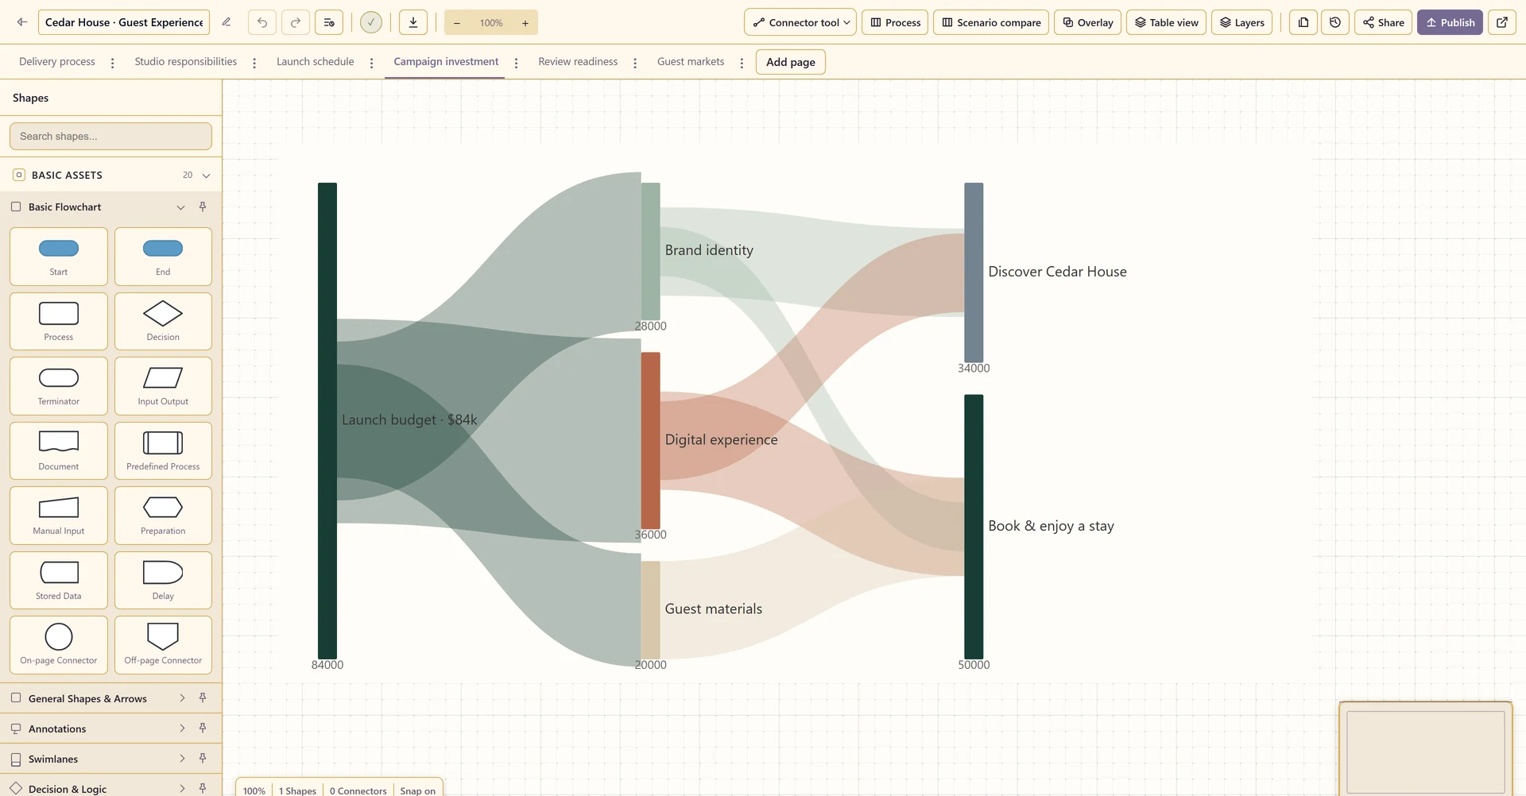Click the Add page button
Viewport: 1526px width, 796px height.
[791, 62]
